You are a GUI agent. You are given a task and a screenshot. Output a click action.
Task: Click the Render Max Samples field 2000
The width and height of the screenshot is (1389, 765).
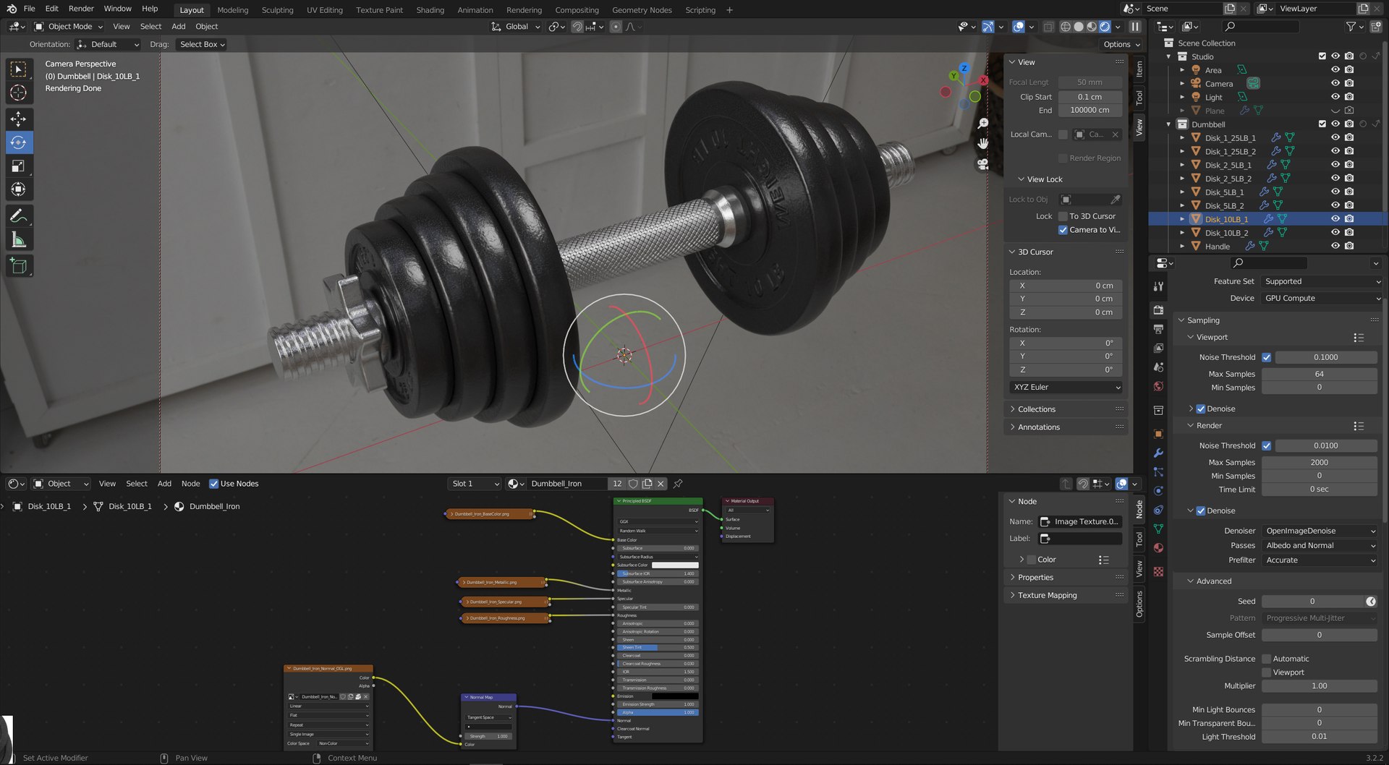pos(1319,463)
